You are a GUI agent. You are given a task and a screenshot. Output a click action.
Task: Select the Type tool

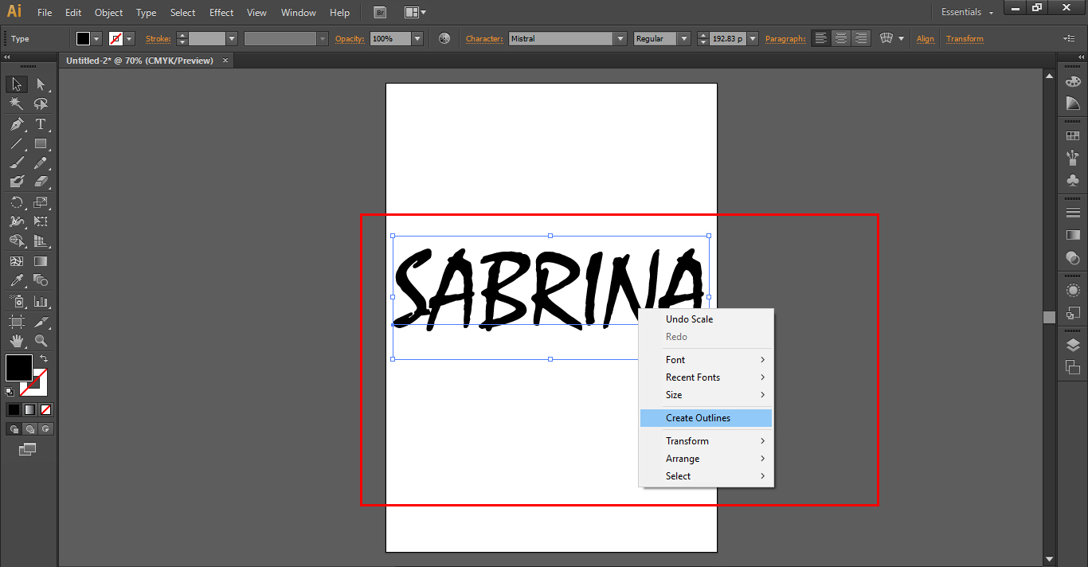[x=41, y=123]
